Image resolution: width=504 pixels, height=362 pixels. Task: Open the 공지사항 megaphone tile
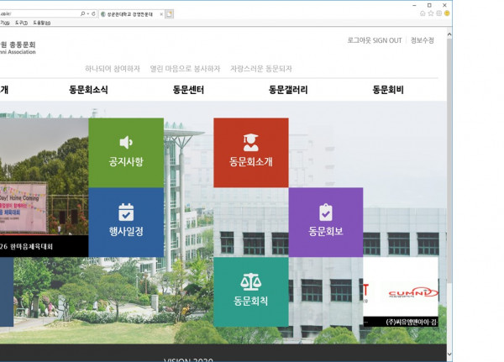126,153
